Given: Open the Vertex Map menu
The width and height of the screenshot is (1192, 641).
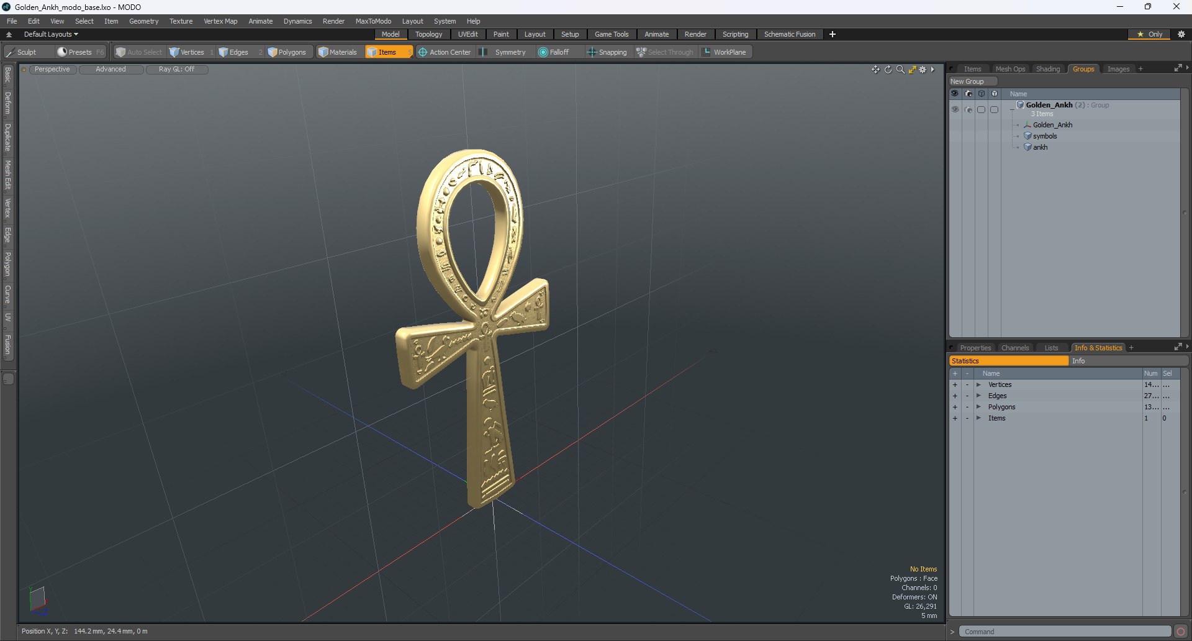Looking at the screenshot, I should coord(220,21).
